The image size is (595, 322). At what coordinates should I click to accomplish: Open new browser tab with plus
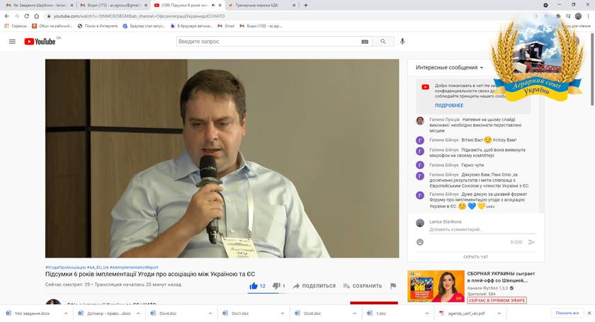(305, 6)
